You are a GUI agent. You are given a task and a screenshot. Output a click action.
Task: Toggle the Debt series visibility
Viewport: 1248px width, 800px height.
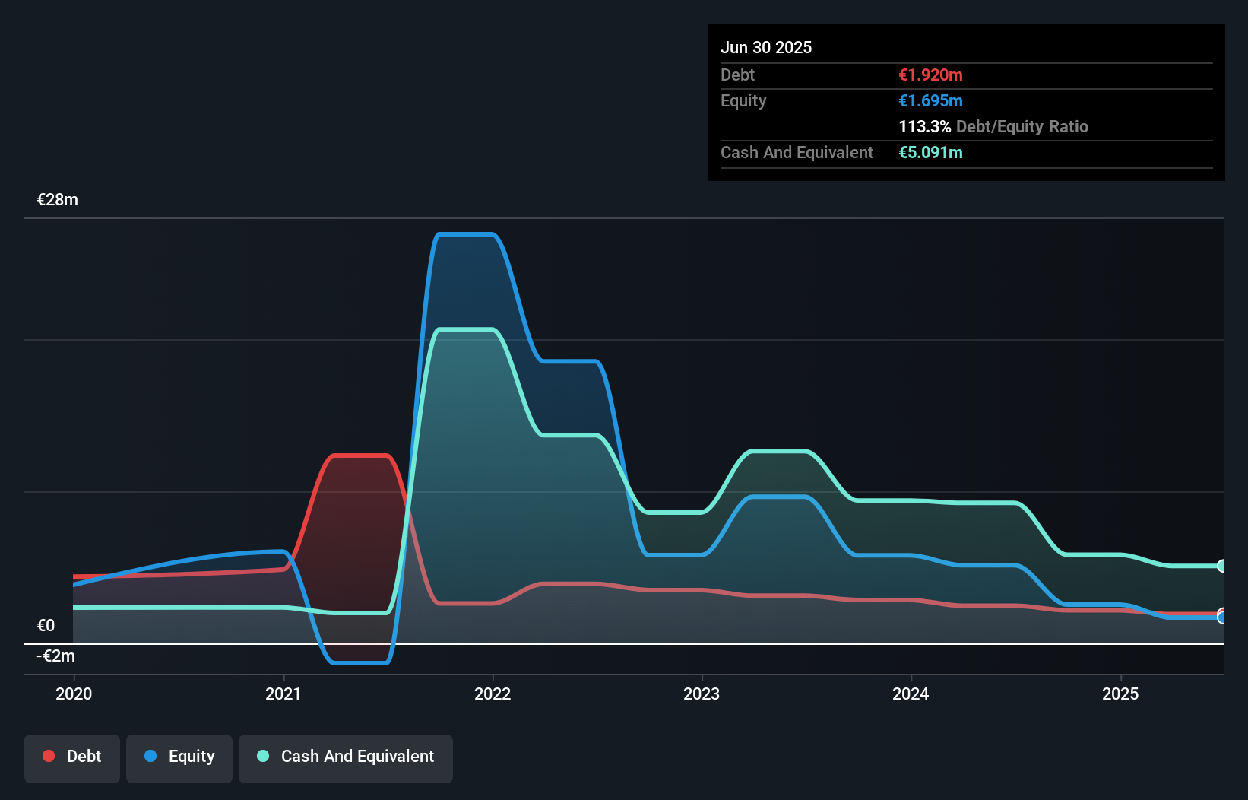pos(72,757)
